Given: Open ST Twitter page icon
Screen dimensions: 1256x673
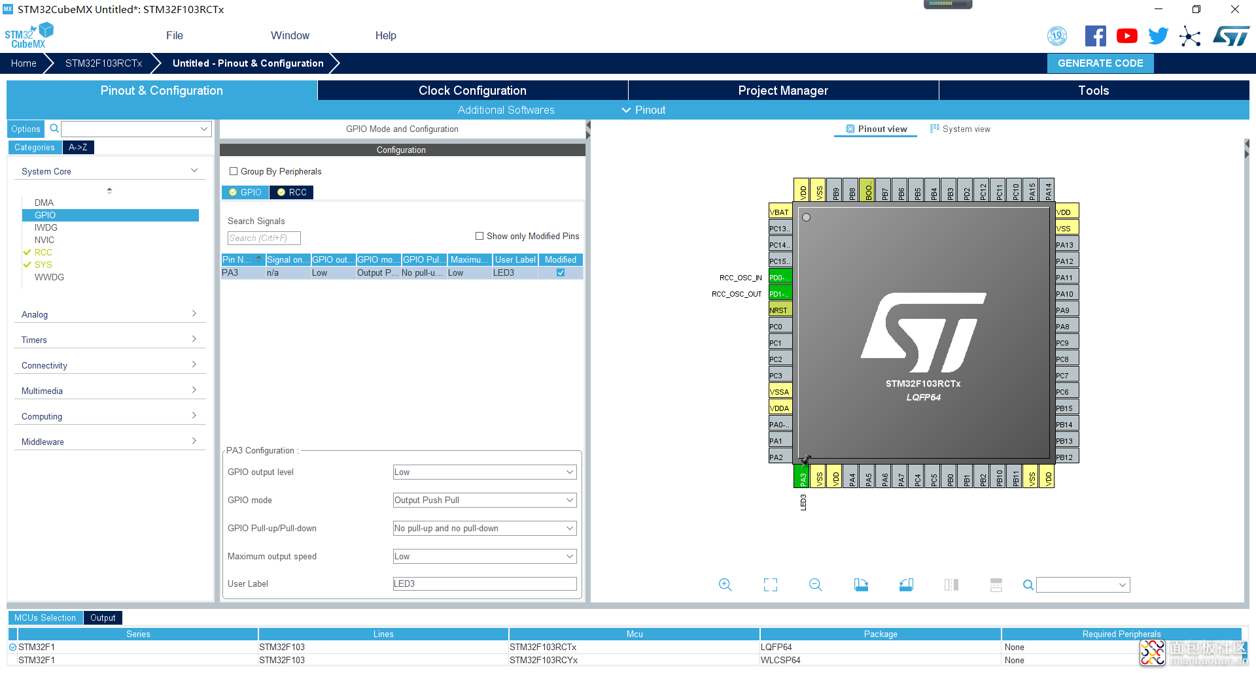Looking at the screenshot, I should (x=1158, y=36).
